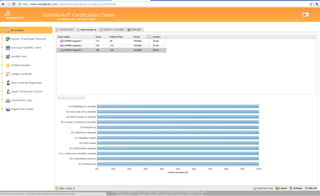Open Settings in the bottom bar

coord(296,188)
